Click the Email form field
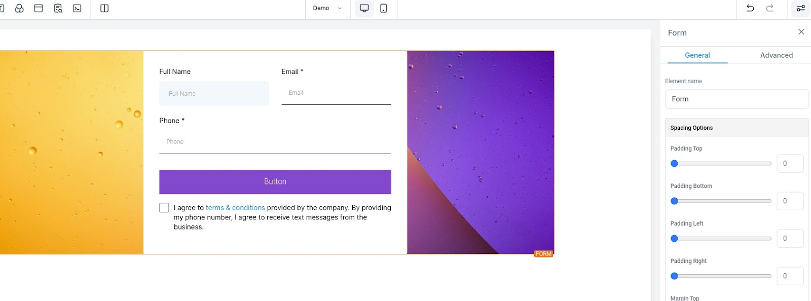Image resolution: width=811 pixels, height=301 pixels. pyautogui.click(x=336, y=93)
